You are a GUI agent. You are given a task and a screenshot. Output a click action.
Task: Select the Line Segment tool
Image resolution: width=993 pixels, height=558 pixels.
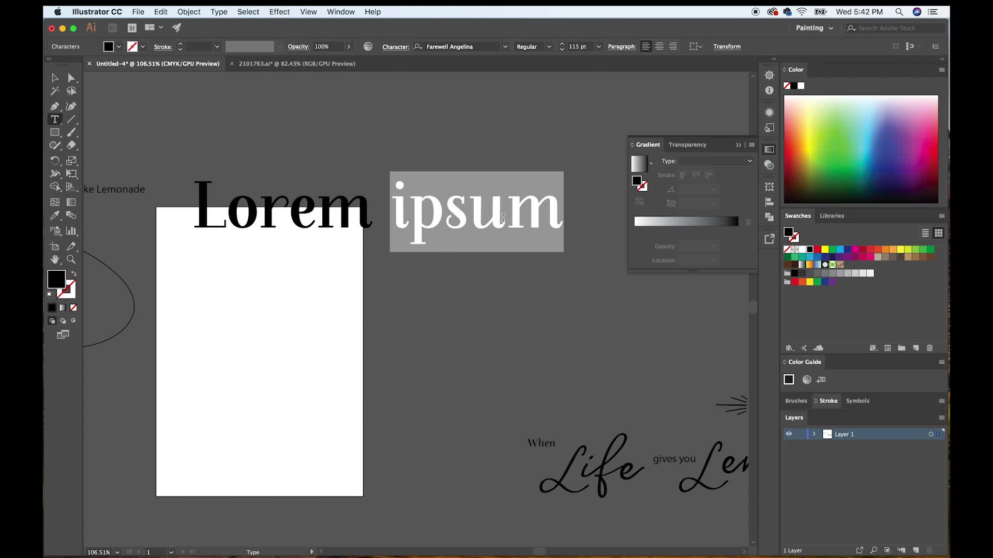72,119
